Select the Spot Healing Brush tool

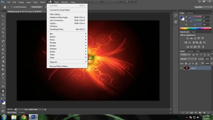click(x=3, y=41)
